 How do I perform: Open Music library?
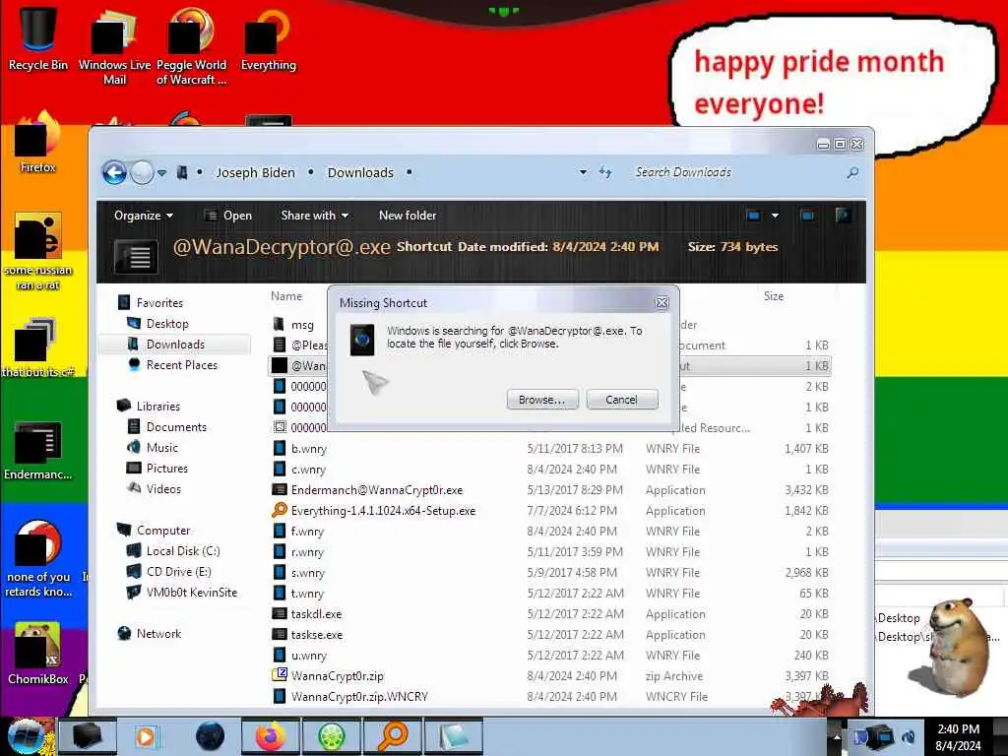pyautogui.click(x=162, y=448)
